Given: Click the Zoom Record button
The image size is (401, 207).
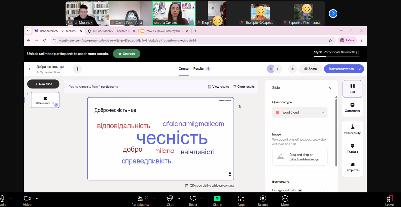Looking at the screenshot, I should tap(263, 198).
